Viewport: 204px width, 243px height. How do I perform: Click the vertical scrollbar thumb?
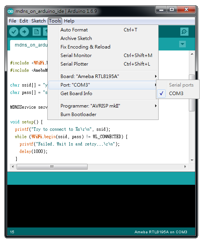(192, 93)
